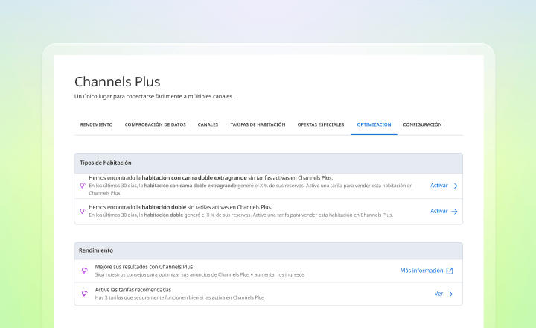The width and height of the screenshot is (536, 328).
Task: Click the lightbulb icon beside habitación doble tip
Action: tap(83, 211)
